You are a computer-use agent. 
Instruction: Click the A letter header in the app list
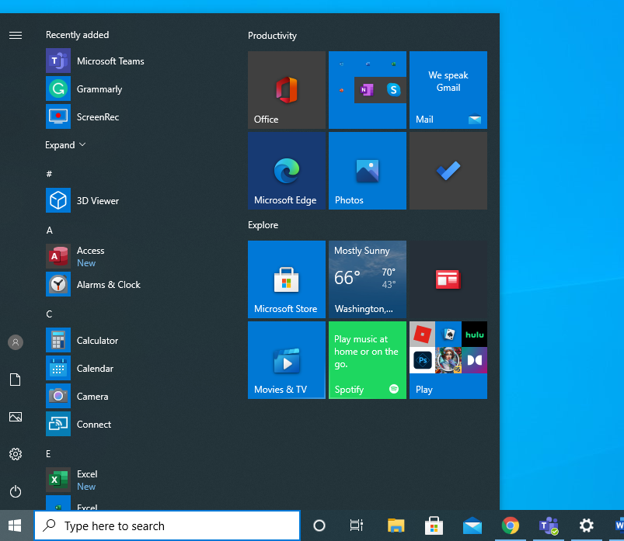point(50,231)
